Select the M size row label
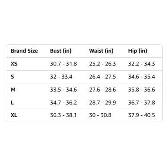The image size is (167, 167). point(13,90)
